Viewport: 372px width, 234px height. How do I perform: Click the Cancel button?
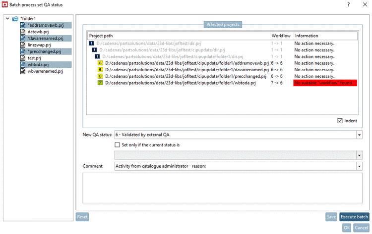click(x=361, y=228)
